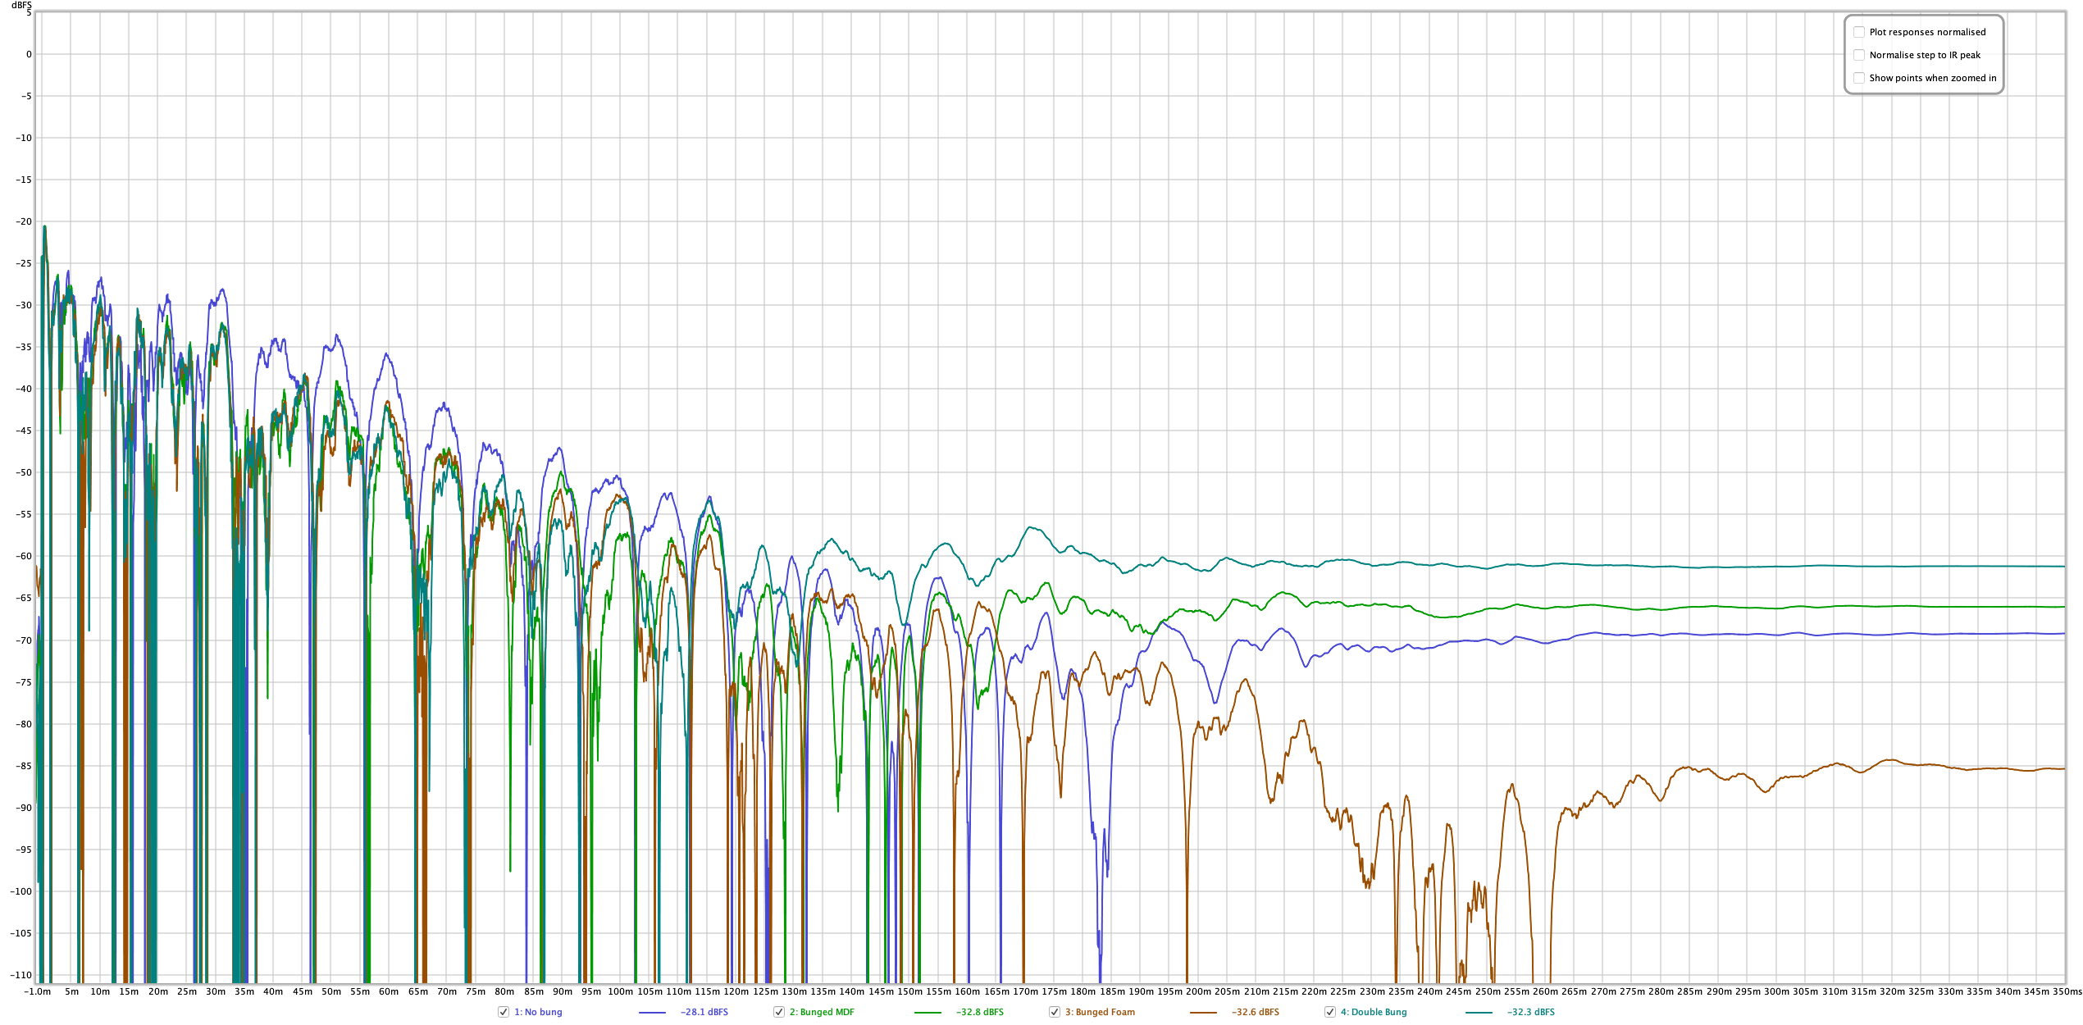Click the -32.8 dBFS readout value
Viewport: 2083px width, 1025px height.
pyautogui.click(x=980, y=1012)
